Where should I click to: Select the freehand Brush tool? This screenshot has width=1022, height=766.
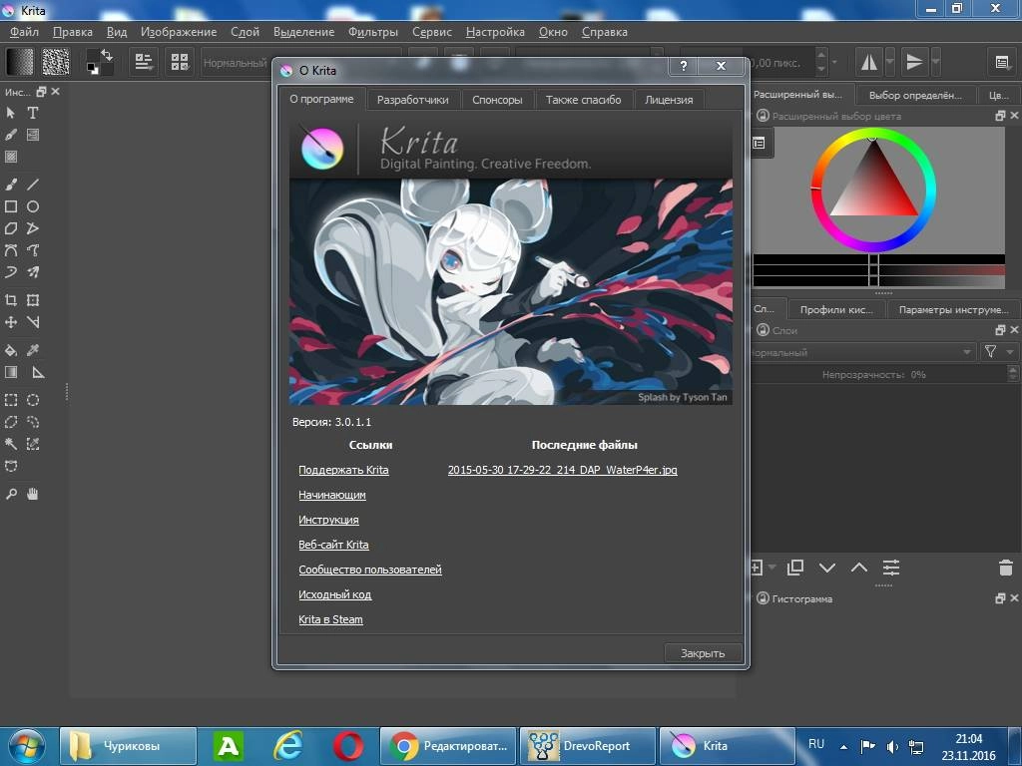point(10,185)
